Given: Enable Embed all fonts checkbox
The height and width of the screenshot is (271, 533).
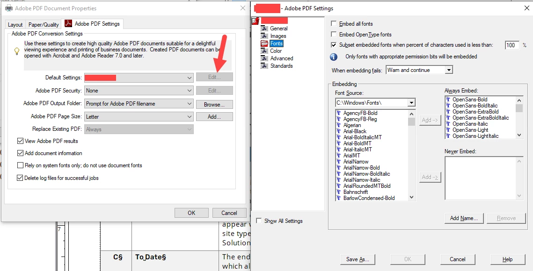Looking at the screenshot, I should (x=334, y=24).
